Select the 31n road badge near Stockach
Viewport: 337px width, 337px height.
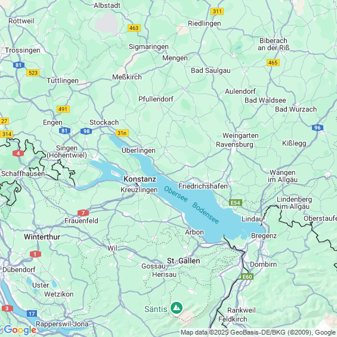click(122, 133)
